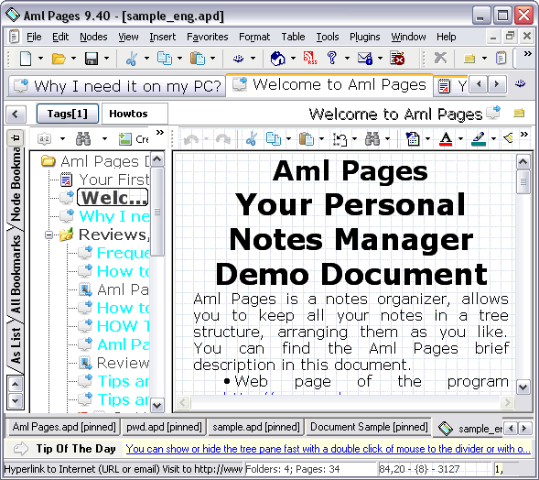Open dropdown arrow next to Open folder
This screenshot has width=539, height=480.
[73, 58]
